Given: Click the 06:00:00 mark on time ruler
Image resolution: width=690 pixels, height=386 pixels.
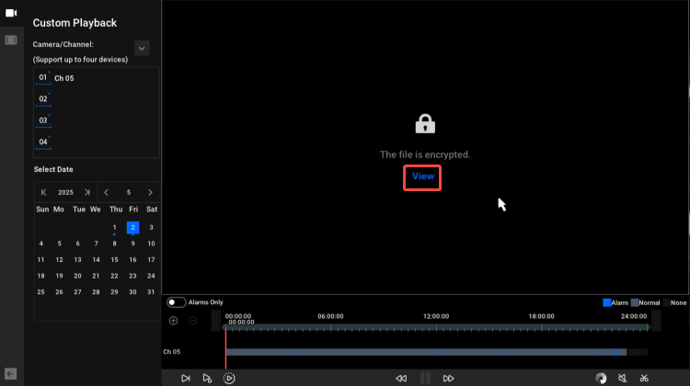Looking at the screenshot, I should click(x=330, y=316).
